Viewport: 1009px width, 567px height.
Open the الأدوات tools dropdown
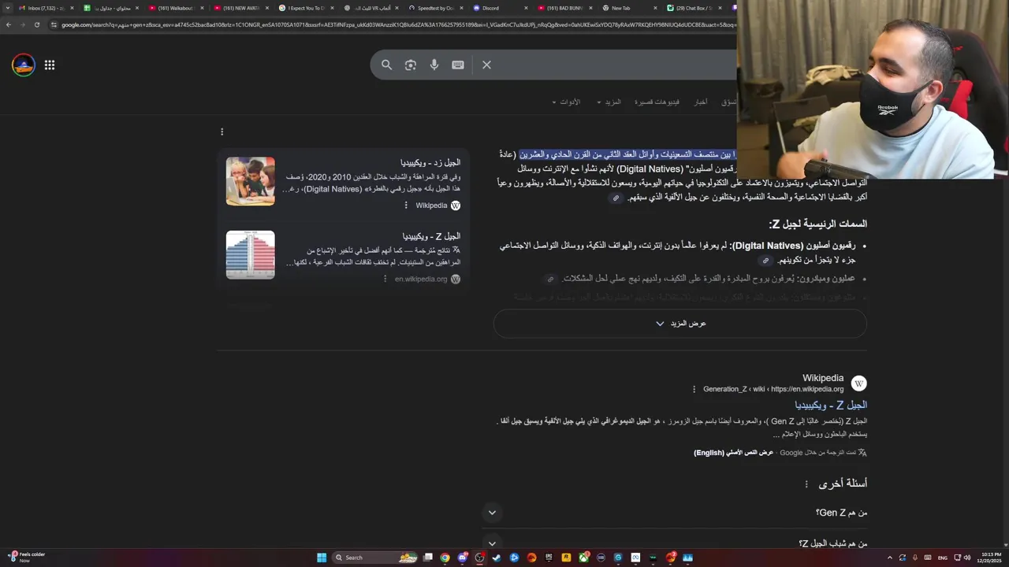click(566, 102)
